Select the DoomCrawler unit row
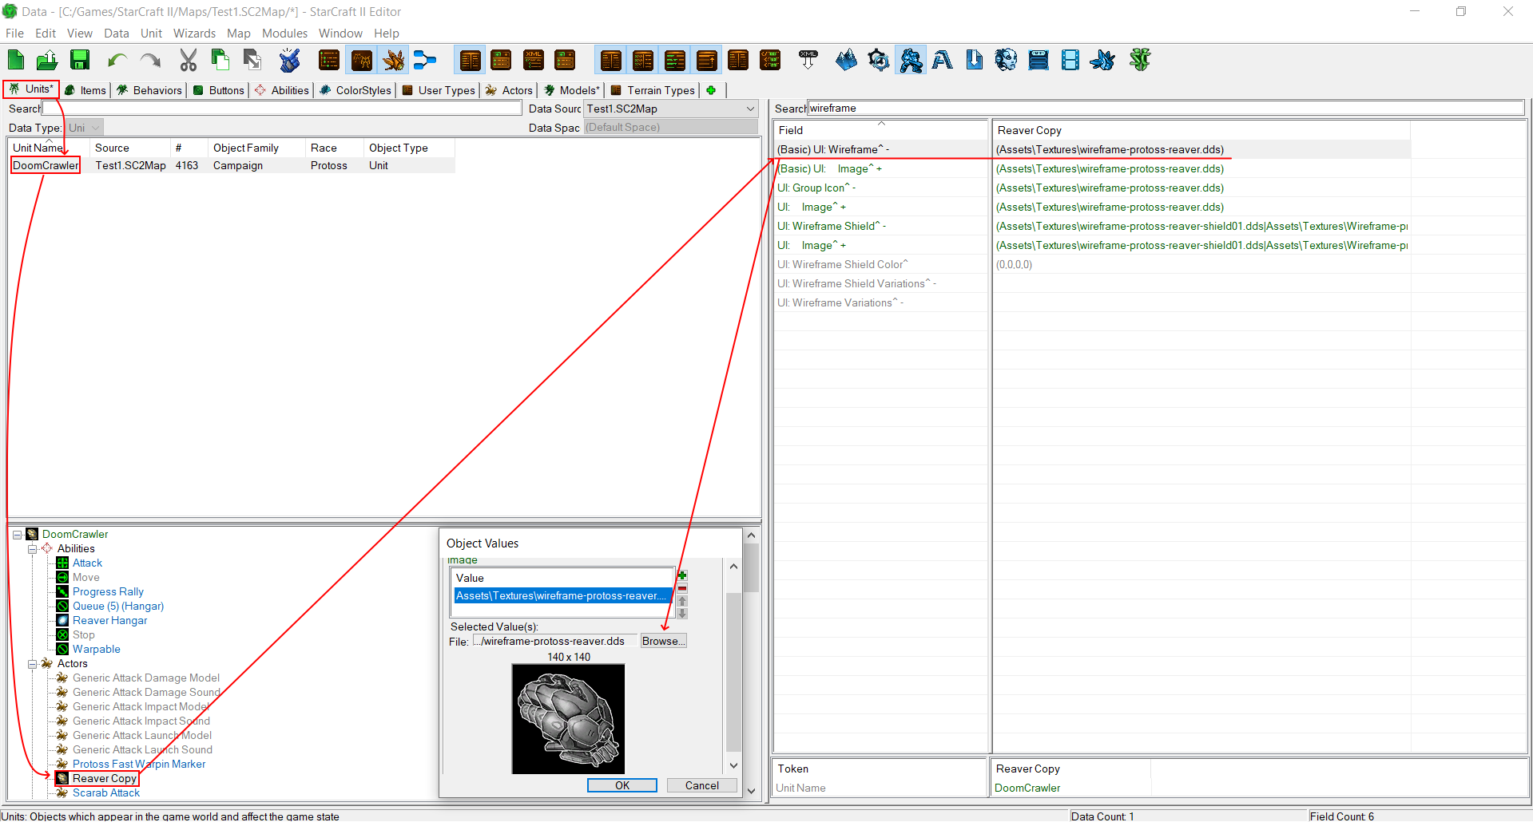 point(232,166)
